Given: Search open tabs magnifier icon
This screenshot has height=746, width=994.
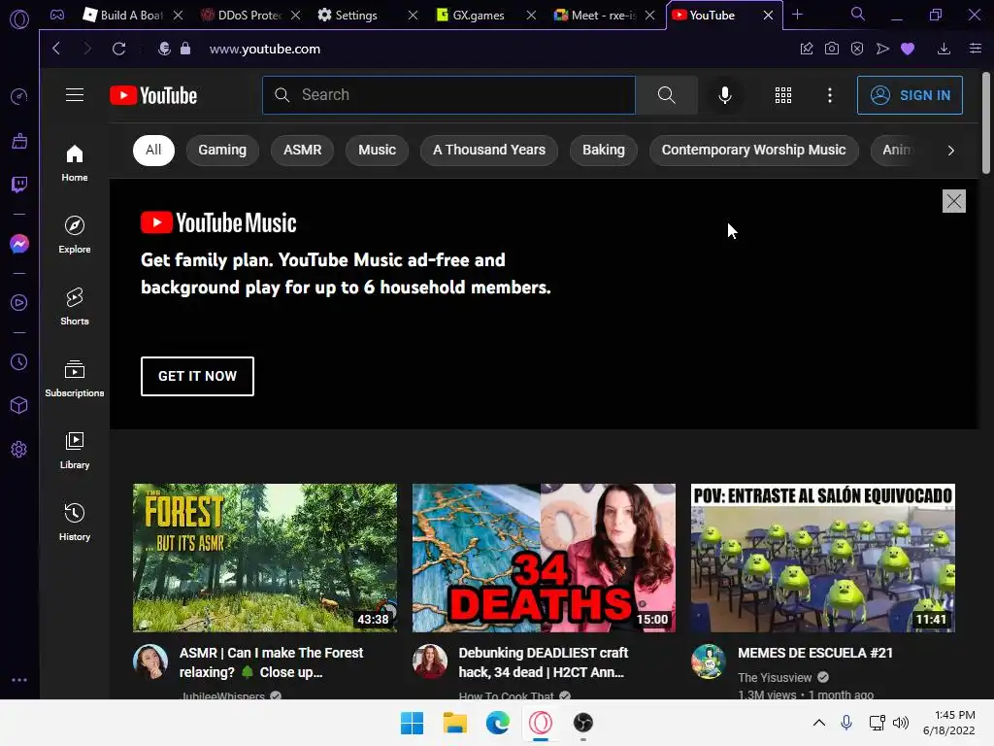Looking at the screenshot, I should pos(858,14).
